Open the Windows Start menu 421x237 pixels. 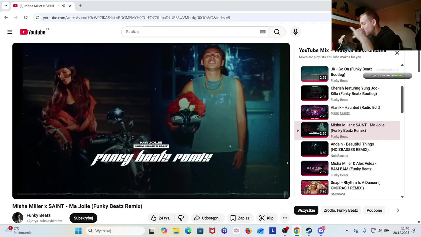78,231
